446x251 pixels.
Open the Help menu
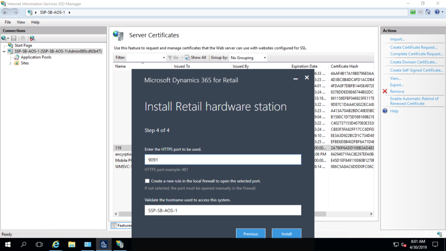tap(35, 22)
